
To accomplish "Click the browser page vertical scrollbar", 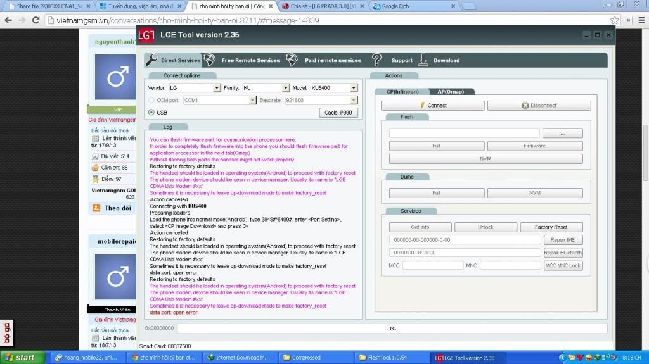I will pos(646,152).
